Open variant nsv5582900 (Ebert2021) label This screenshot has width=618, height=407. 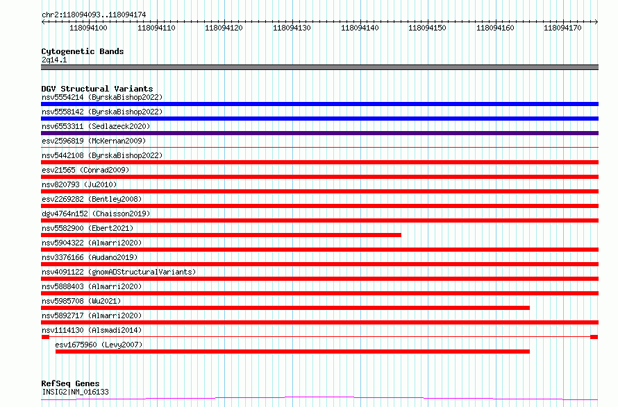click(x=87, y=228)
